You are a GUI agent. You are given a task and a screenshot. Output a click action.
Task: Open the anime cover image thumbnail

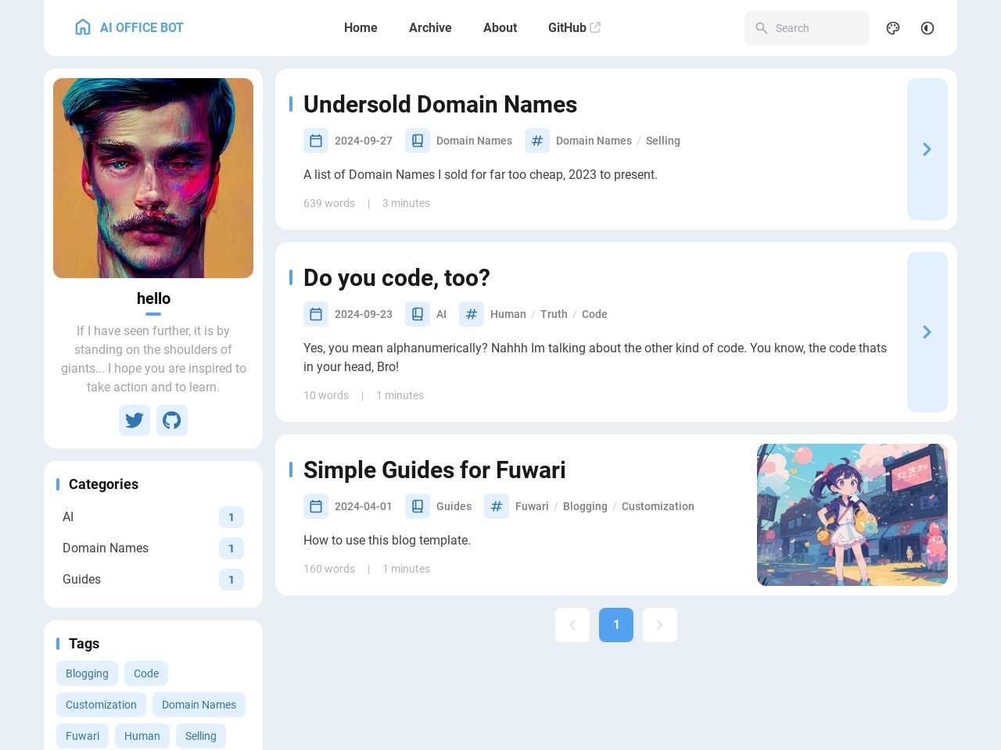(852, 515)
